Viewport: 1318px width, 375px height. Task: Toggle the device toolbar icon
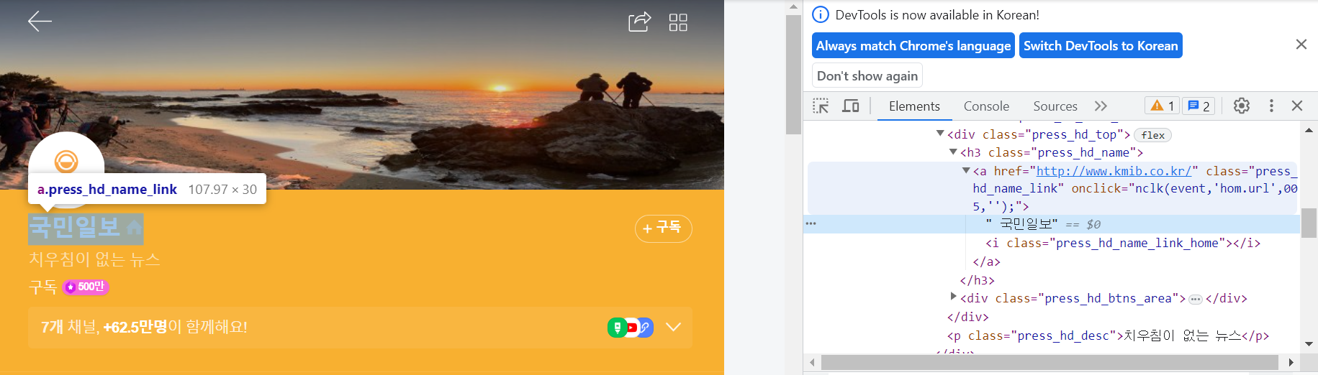(x=851, y=106)
